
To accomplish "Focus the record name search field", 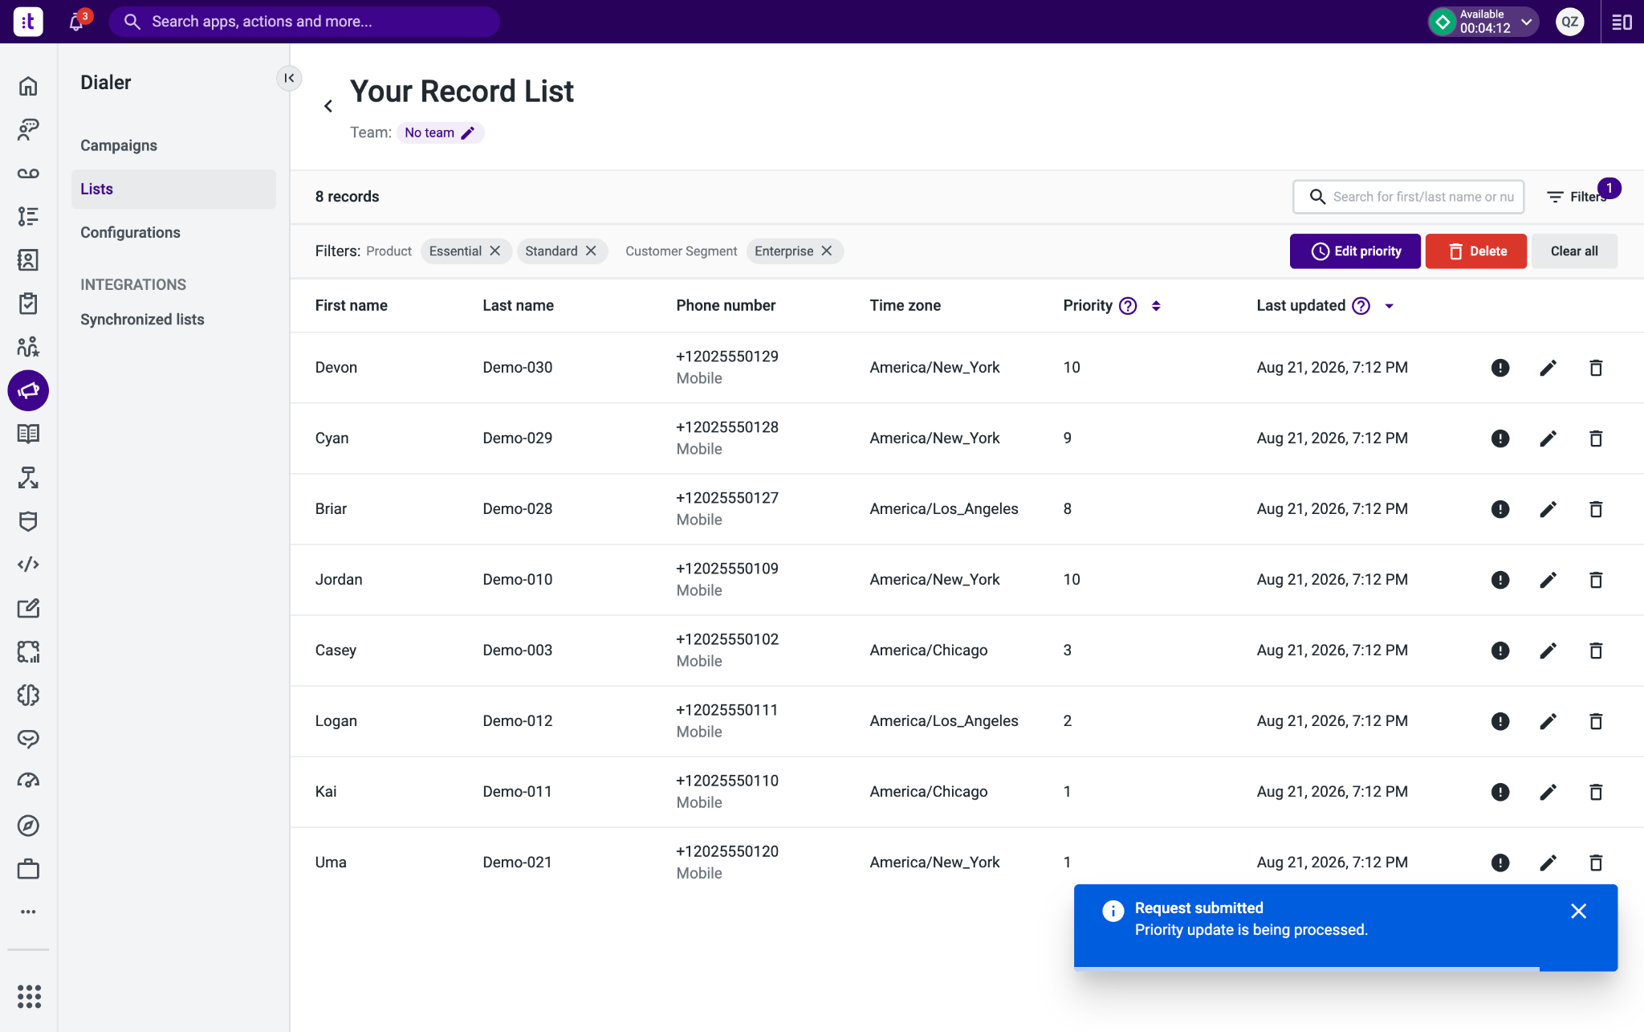I will point(1408,197).
